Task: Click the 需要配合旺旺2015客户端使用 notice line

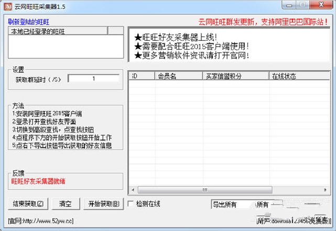Action: 191,47
